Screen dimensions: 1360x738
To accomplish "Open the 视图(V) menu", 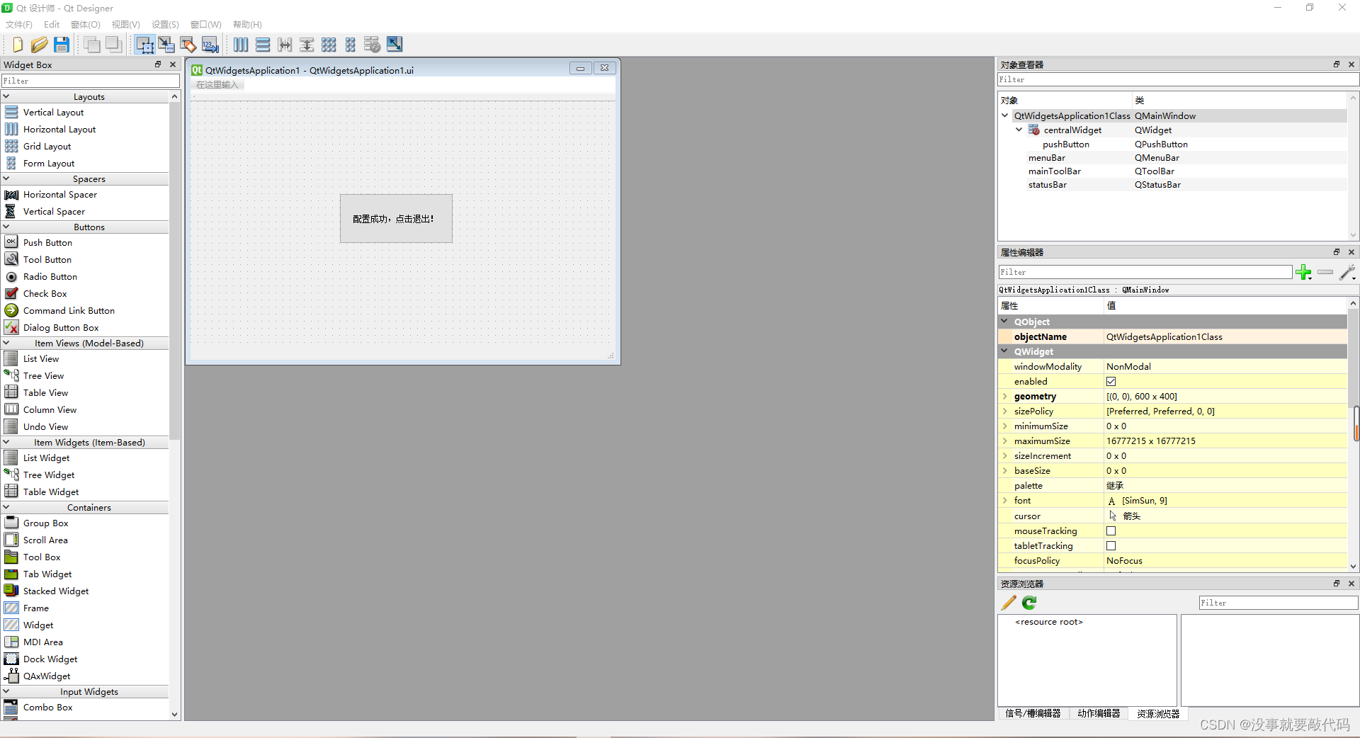I will point(126,25).
